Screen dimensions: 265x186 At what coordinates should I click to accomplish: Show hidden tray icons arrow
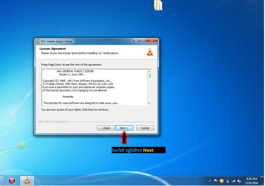pyautogui.click(x=210, y=181)
